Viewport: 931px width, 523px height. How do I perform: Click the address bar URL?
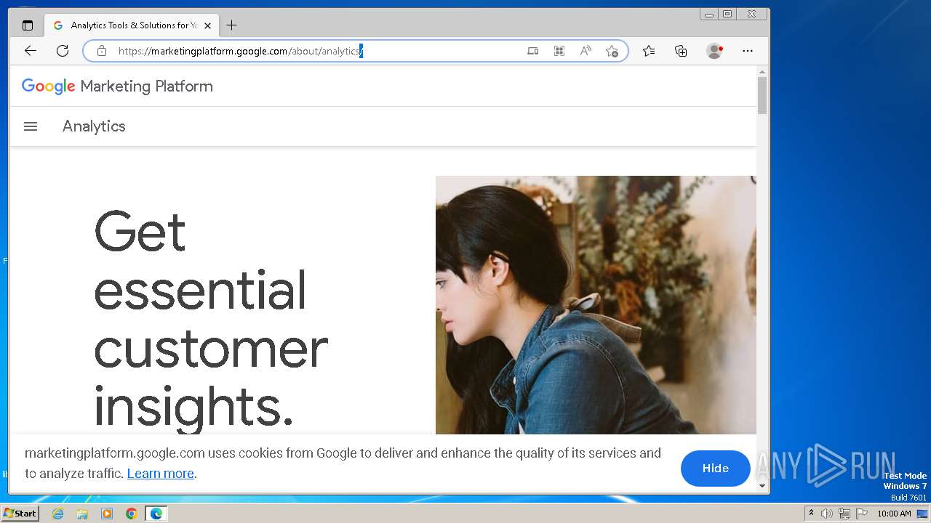(240, 51)
